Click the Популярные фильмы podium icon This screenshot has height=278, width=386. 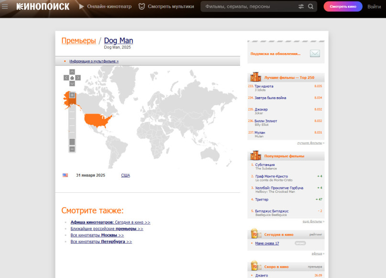pos(255,156)
